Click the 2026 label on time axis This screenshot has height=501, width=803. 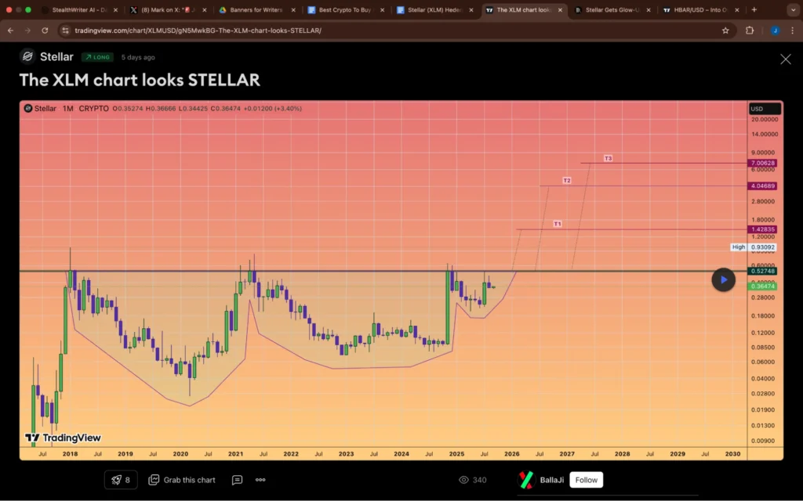point(511,454)
